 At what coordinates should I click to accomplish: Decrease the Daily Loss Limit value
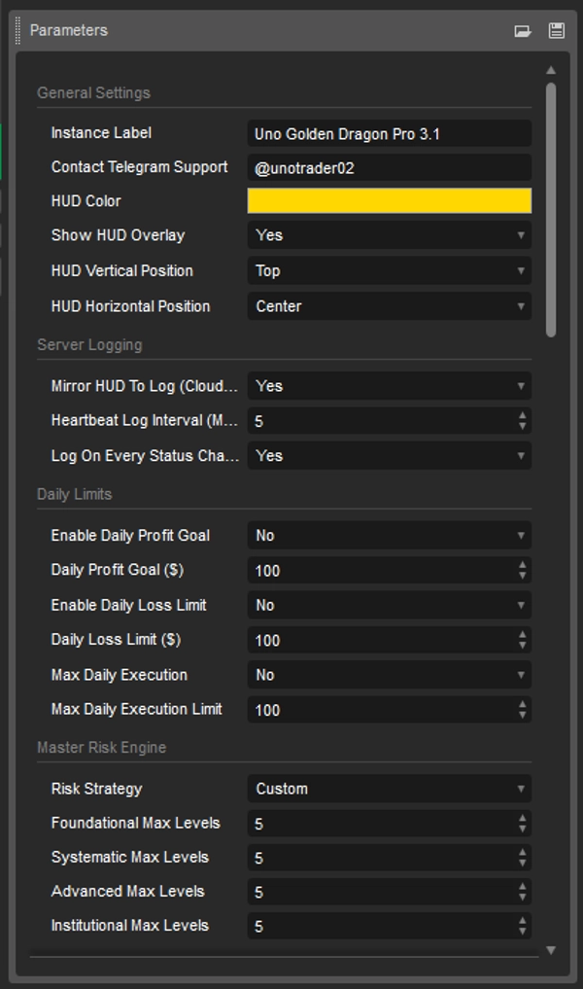[523, 646]
